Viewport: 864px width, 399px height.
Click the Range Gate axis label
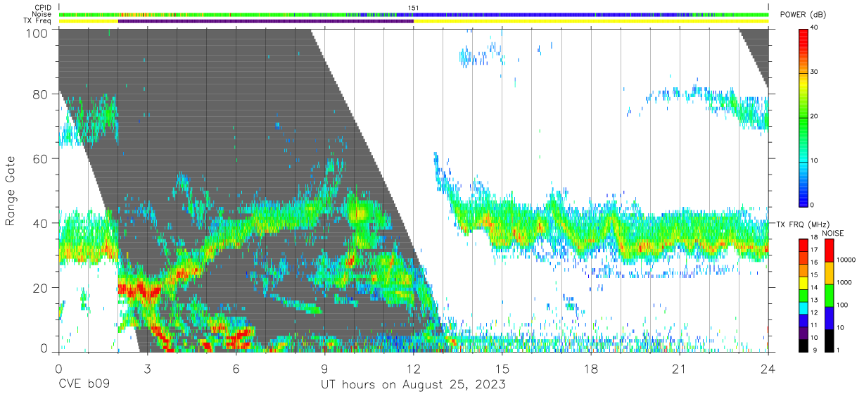click(x=11, y=191)
